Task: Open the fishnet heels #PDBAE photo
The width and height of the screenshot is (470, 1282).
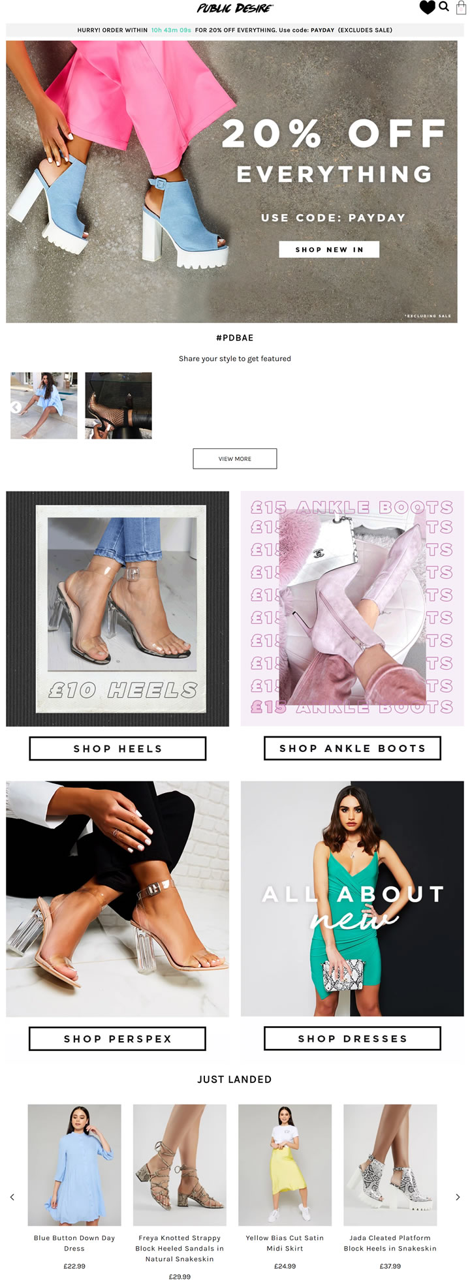Action: [119, 405]
